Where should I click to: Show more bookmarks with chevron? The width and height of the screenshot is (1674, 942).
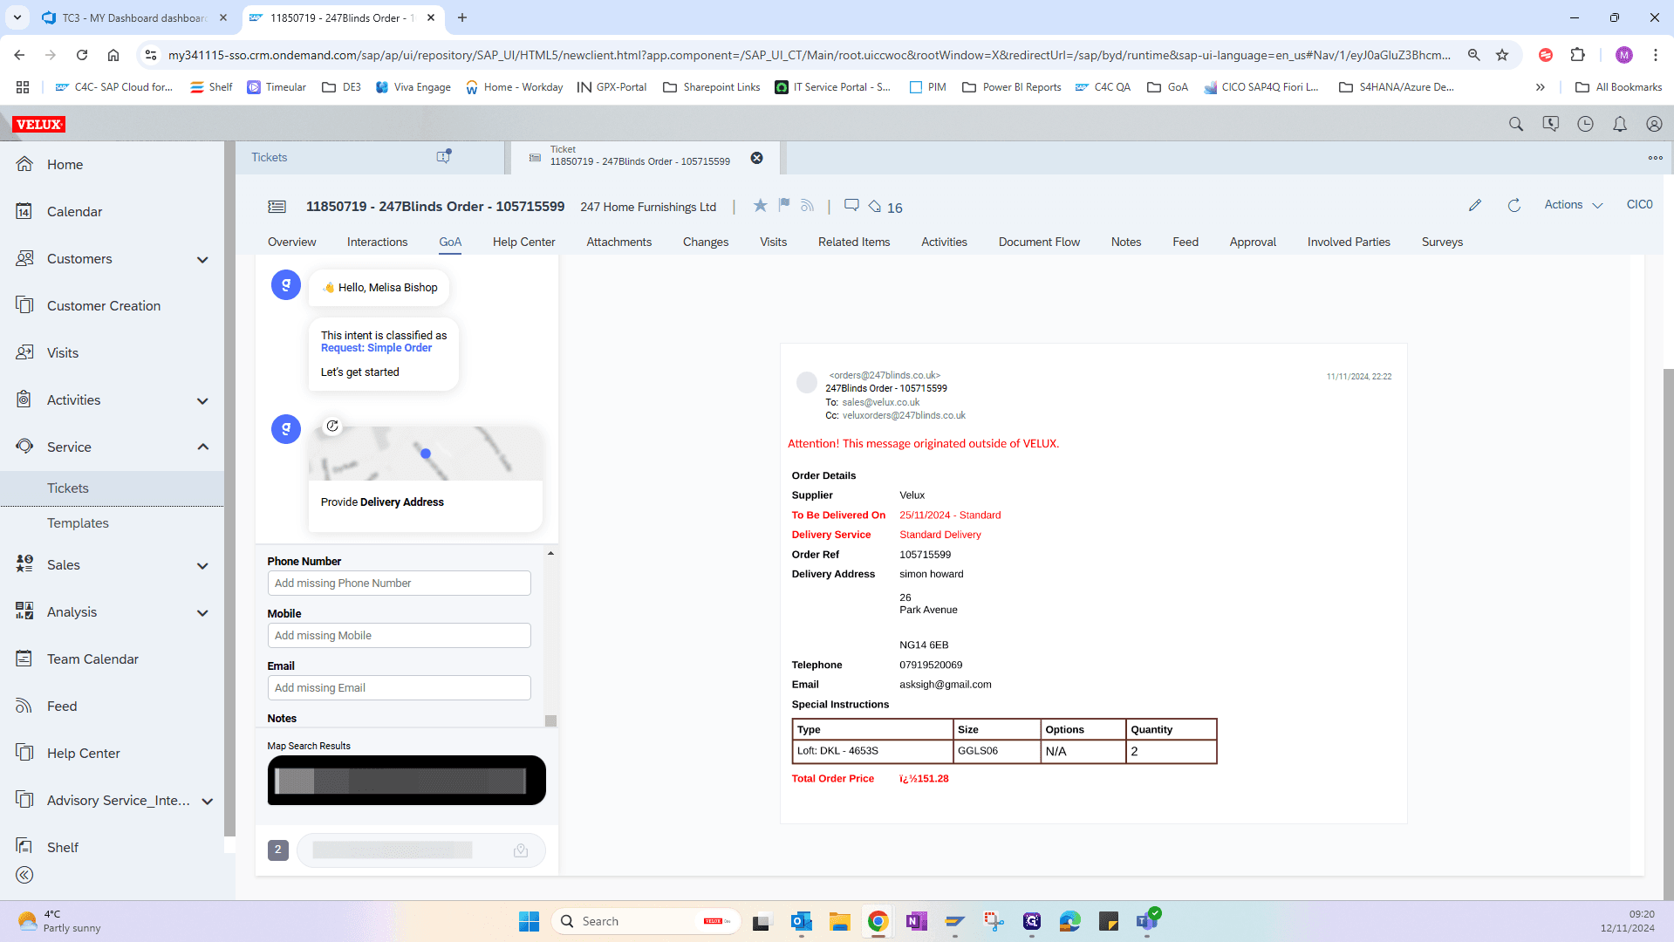tap(1541, 87)
